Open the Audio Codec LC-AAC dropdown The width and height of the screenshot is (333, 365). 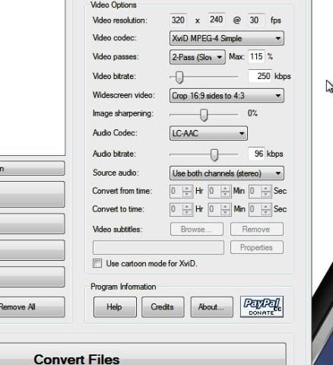pos(208,133)
